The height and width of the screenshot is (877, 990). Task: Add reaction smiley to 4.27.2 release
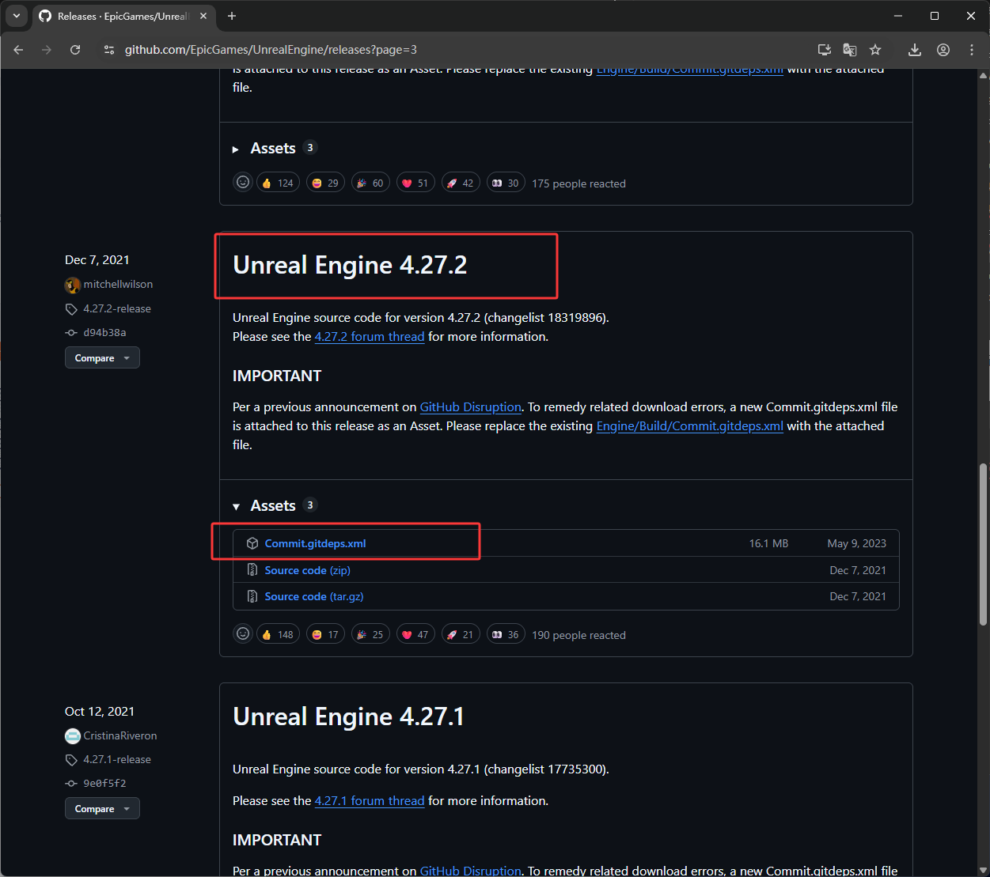coord(243,634)
